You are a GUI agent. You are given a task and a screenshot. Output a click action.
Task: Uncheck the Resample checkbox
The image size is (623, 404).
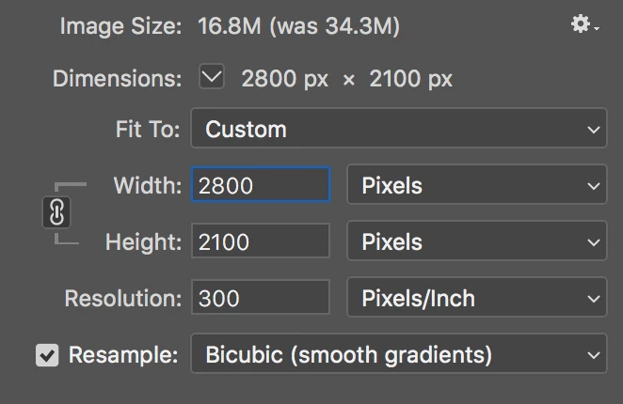tap(47, 355)
